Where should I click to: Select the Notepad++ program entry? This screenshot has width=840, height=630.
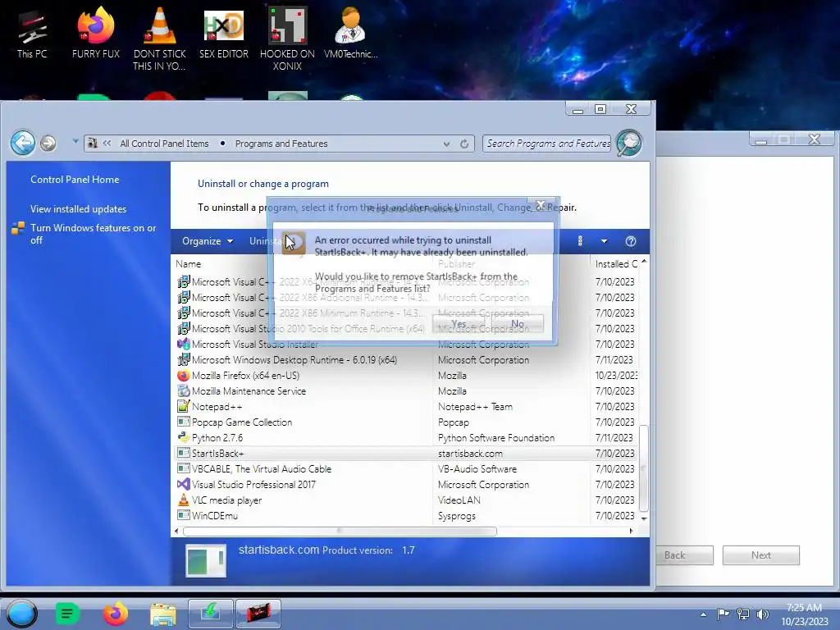406,407
